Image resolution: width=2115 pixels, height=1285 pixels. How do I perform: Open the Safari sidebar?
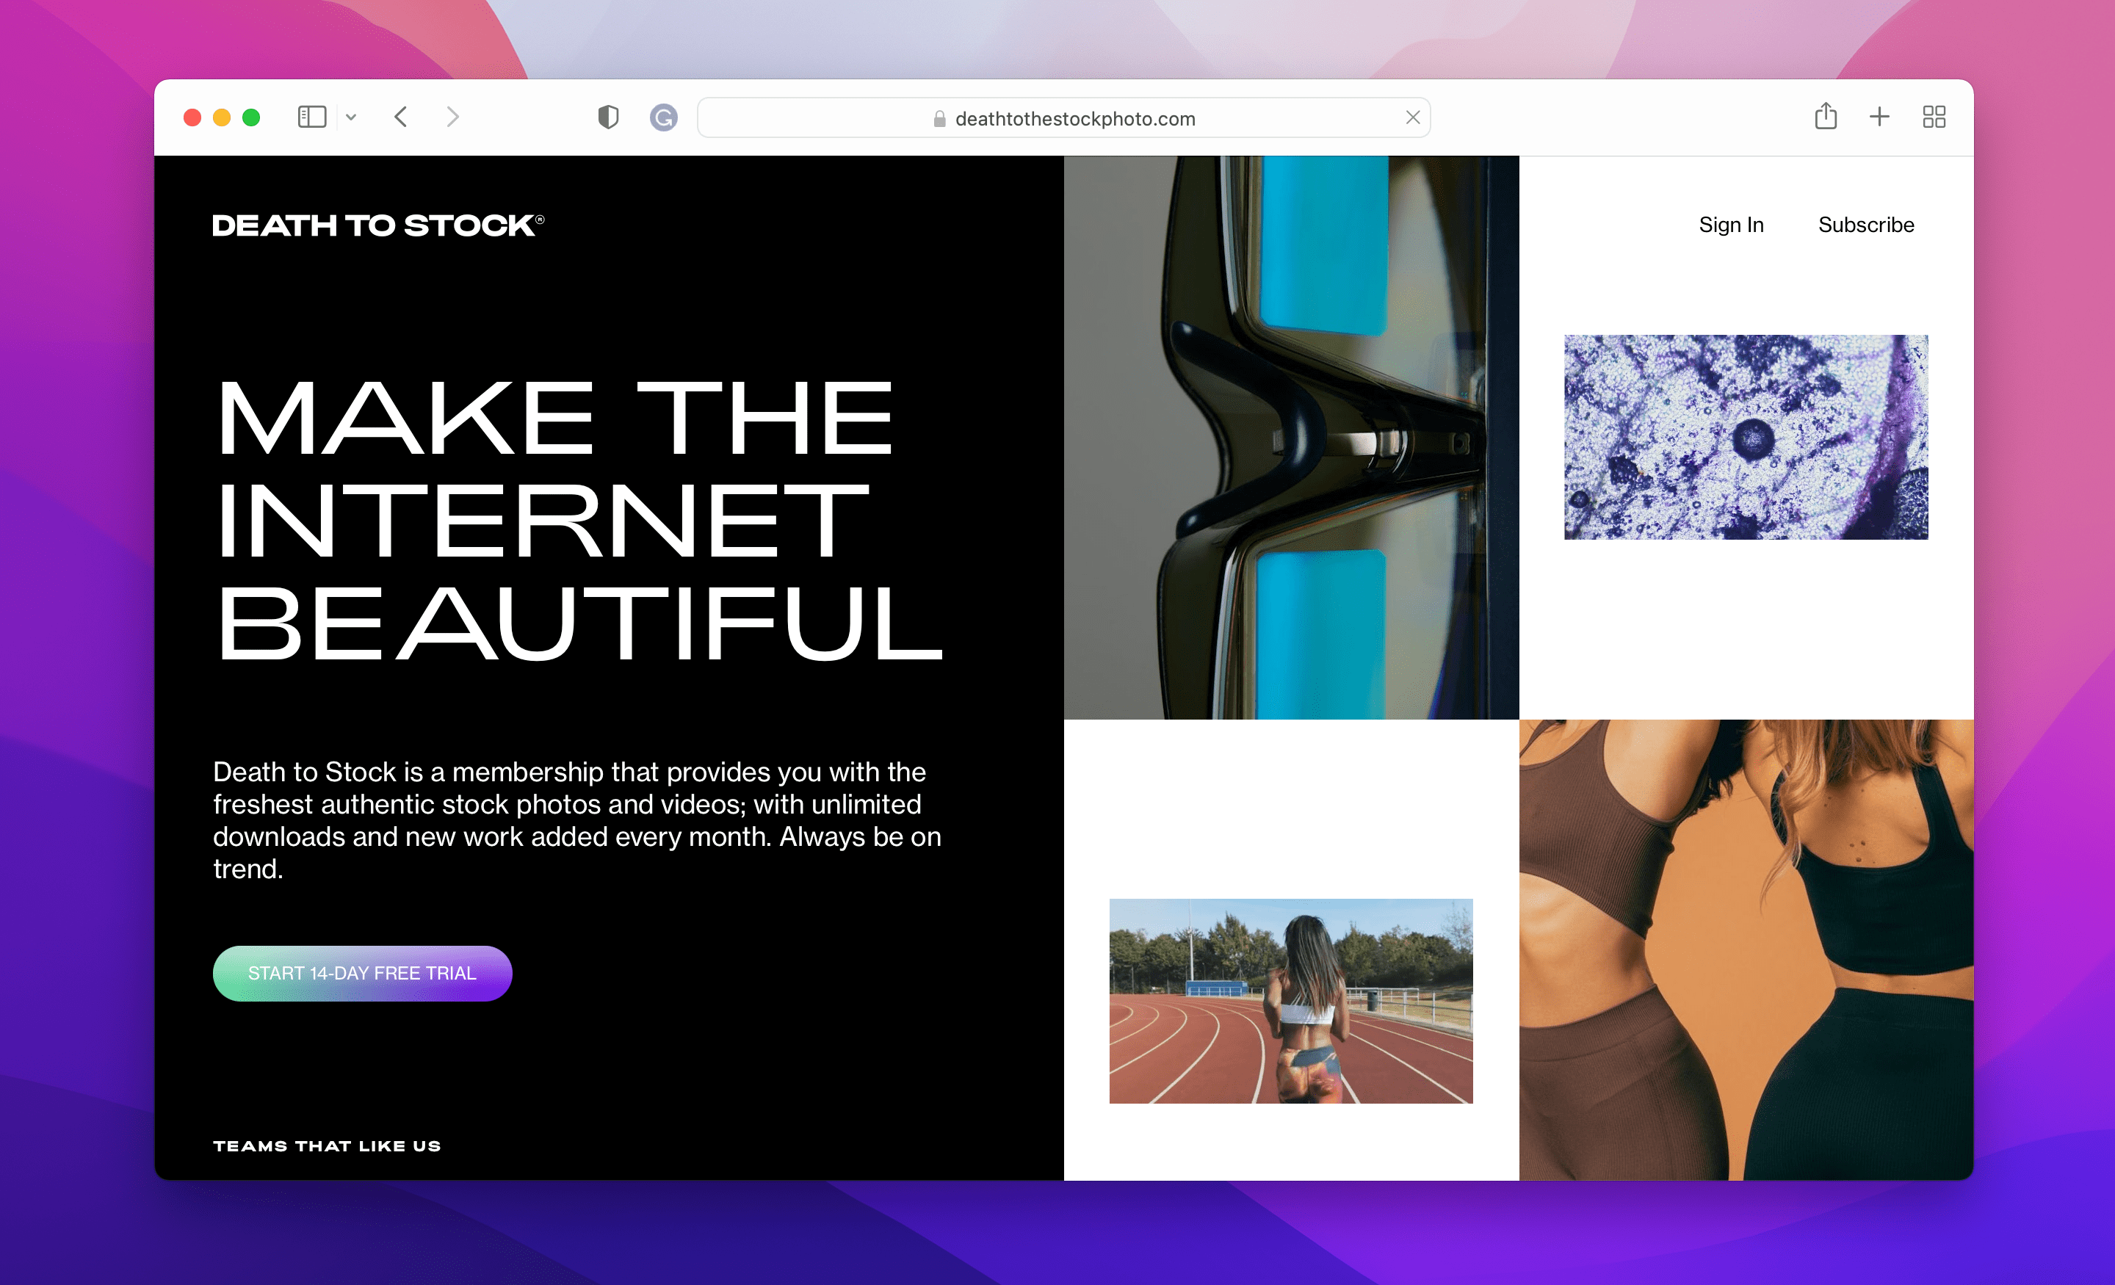click(x=312, y=117)
